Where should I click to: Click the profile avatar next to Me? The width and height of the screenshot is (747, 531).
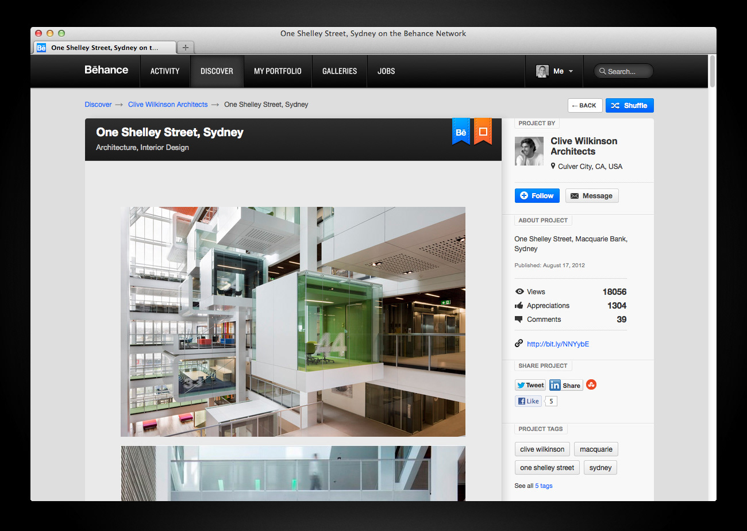pyautogui.click(x=542, y=71)
